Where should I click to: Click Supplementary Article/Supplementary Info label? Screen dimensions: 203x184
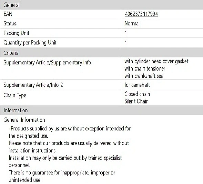click(47, 63)
